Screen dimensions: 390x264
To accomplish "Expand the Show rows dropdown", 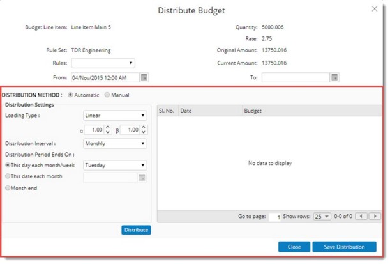I will click(x=322, y=217).
